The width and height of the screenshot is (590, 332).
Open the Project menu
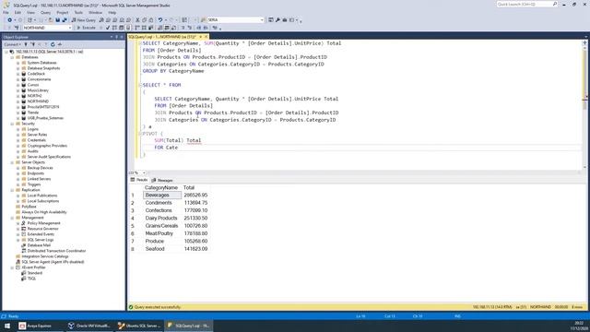pos(63,12)
